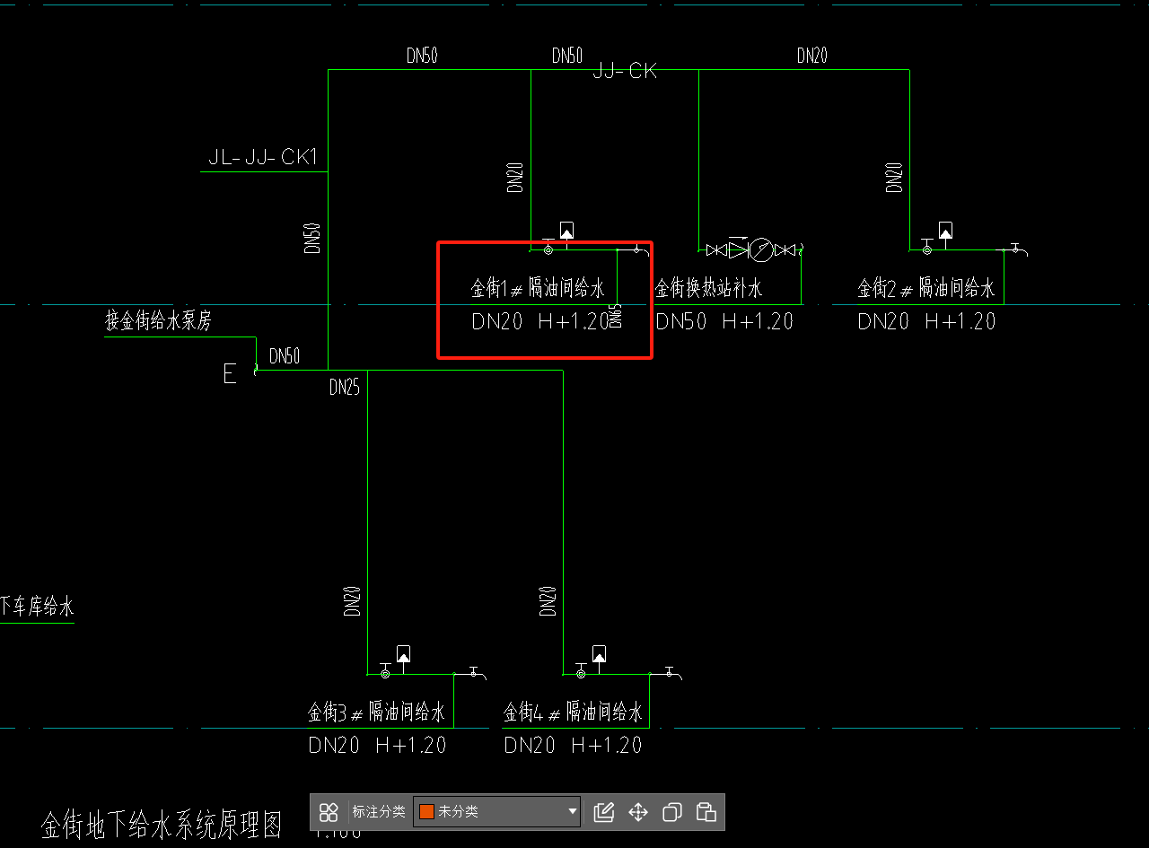Click DN20 H+1.20 under 金街4#隔油间给水
Image resolution: width=1149 pixels, height=848 pixels.
[x=573, y=745]
